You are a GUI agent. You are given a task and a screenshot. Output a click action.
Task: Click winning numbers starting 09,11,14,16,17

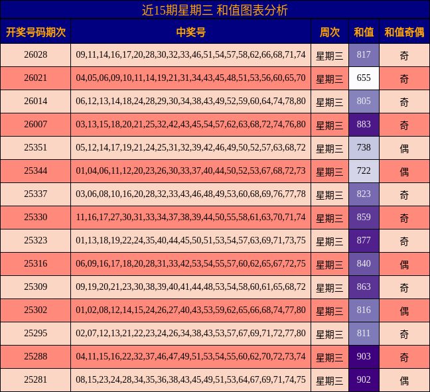point(190,55)
